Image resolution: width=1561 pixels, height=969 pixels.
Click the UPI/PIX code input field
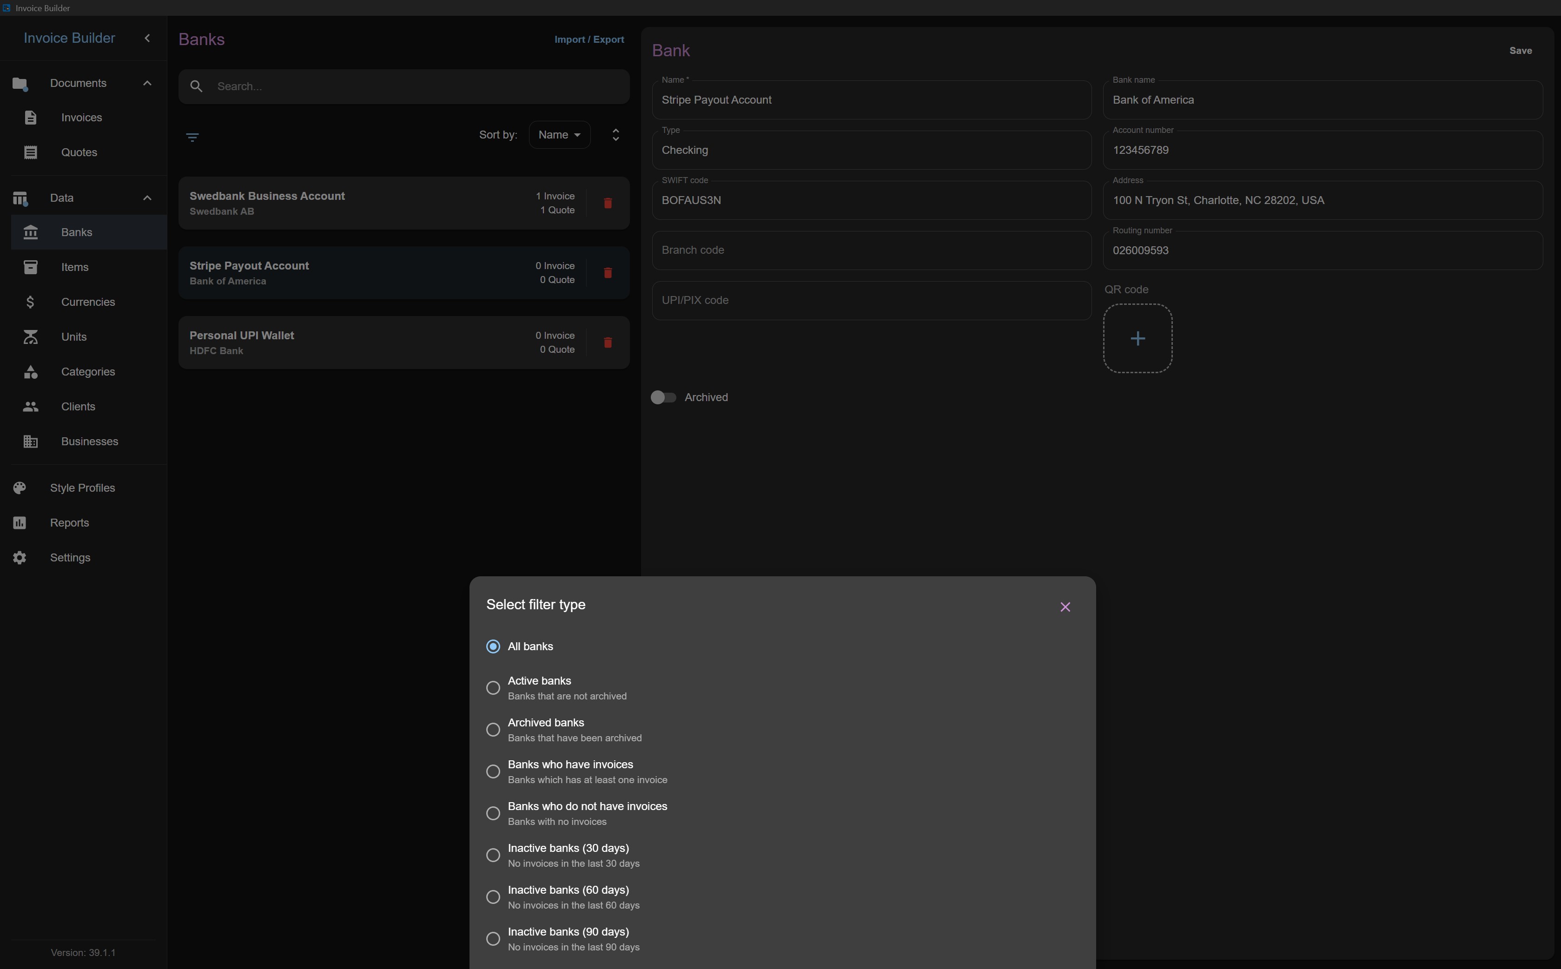coord(871,301)
